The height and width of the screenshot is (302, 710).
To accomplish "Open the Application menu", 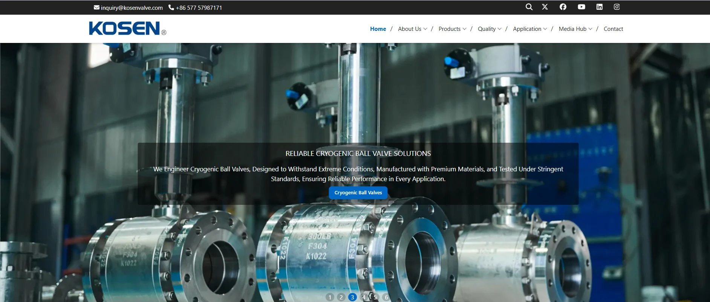I will [527, 29].
